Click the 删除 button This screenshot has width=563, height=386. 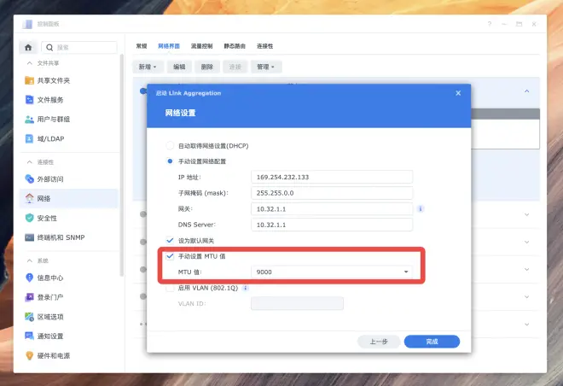207,67
